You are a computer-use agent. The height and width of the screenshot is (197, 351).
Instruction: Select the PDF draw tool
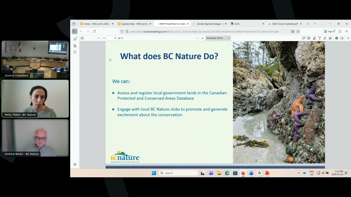(x=325, y=38)
